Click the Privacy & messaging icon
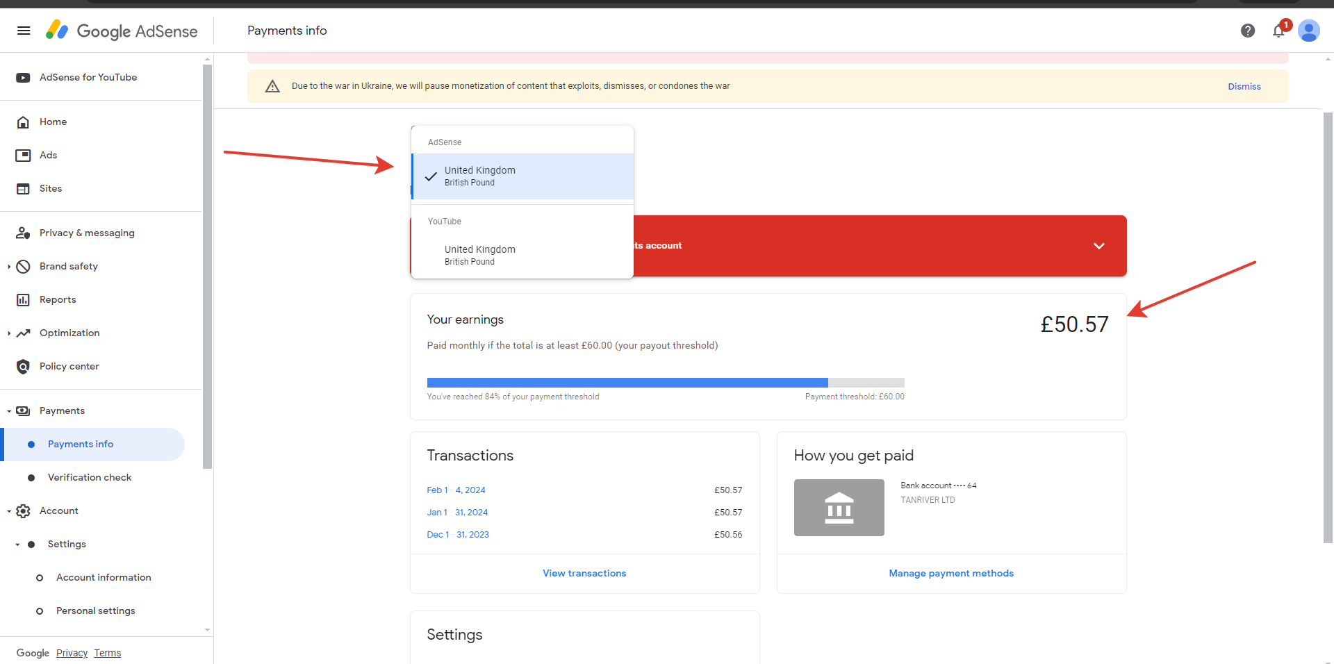This screenshot has width=1334, height=664. click(23, 233)
